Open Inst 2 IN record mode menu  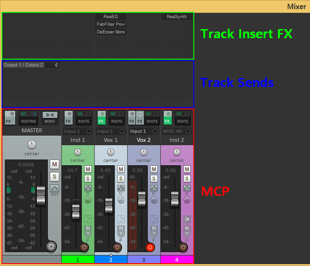coord(187,231)
